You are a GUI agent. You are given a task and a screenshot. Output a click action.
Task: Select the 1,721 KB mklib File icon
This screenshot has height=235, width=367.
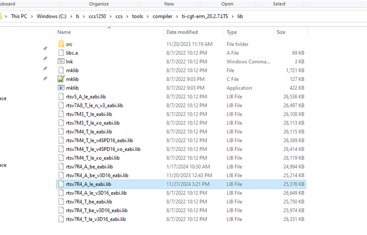pos(61,70)
